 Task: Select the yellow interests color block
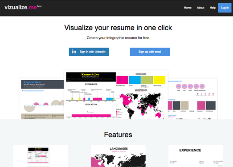tap(159, 80)
